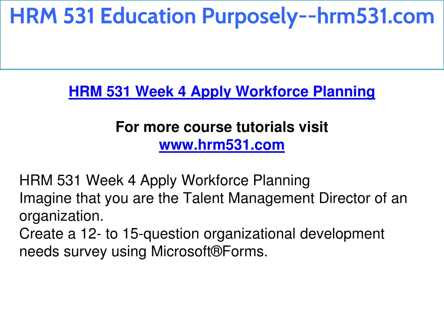The image size is (444, 333).
Task: Click the word organization. in the body
Action: (62, 216)
